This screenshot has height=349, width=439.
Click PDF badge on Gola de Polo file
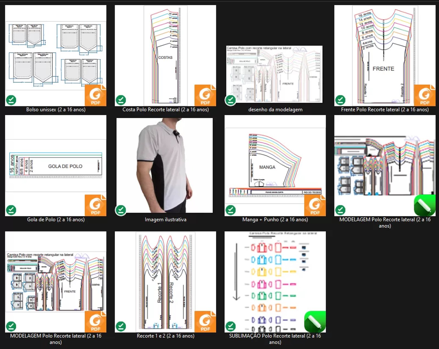[x=95, y=205]
